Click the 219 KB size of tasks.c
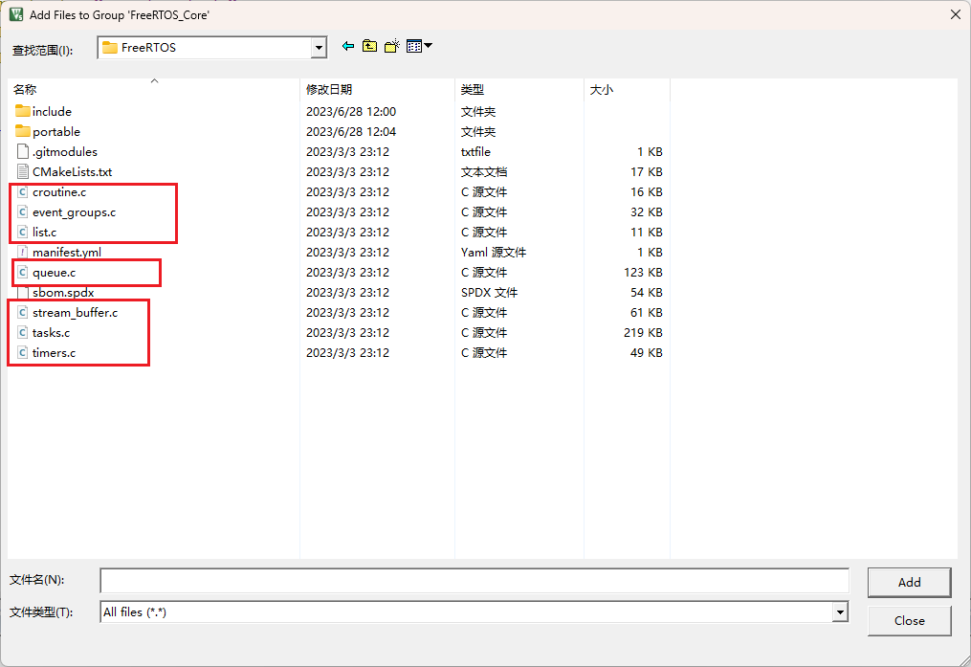Image resolution: width=971 pixels, height=667 pixels. tap(643, 333)
